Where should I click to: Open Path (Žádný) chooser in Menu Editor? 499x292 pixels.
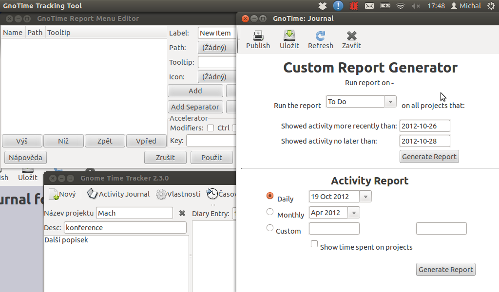(217, 48)
